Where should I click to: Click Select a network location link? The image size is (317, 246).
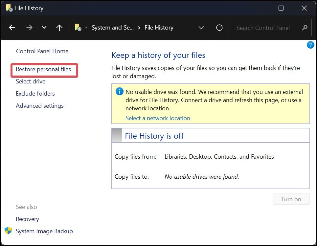click(x=158, y=118)
